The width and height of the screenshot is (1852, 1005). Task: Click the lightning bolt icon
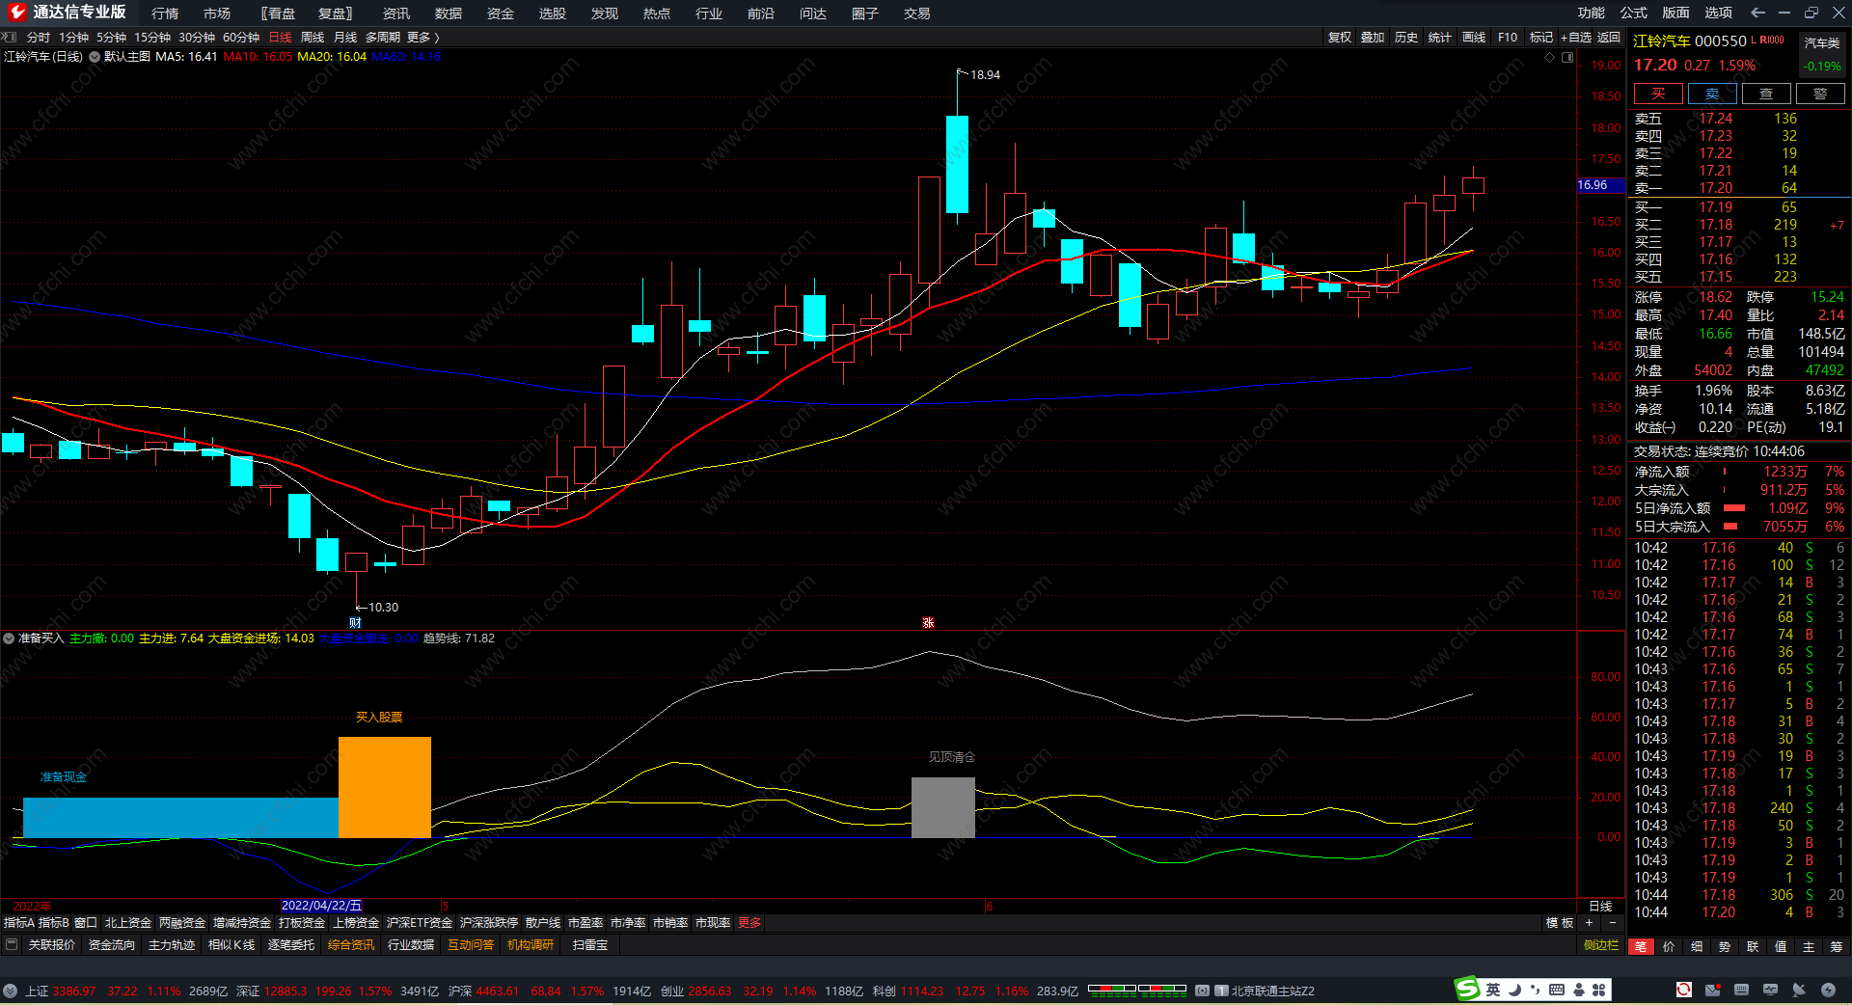pos(1828,990)
